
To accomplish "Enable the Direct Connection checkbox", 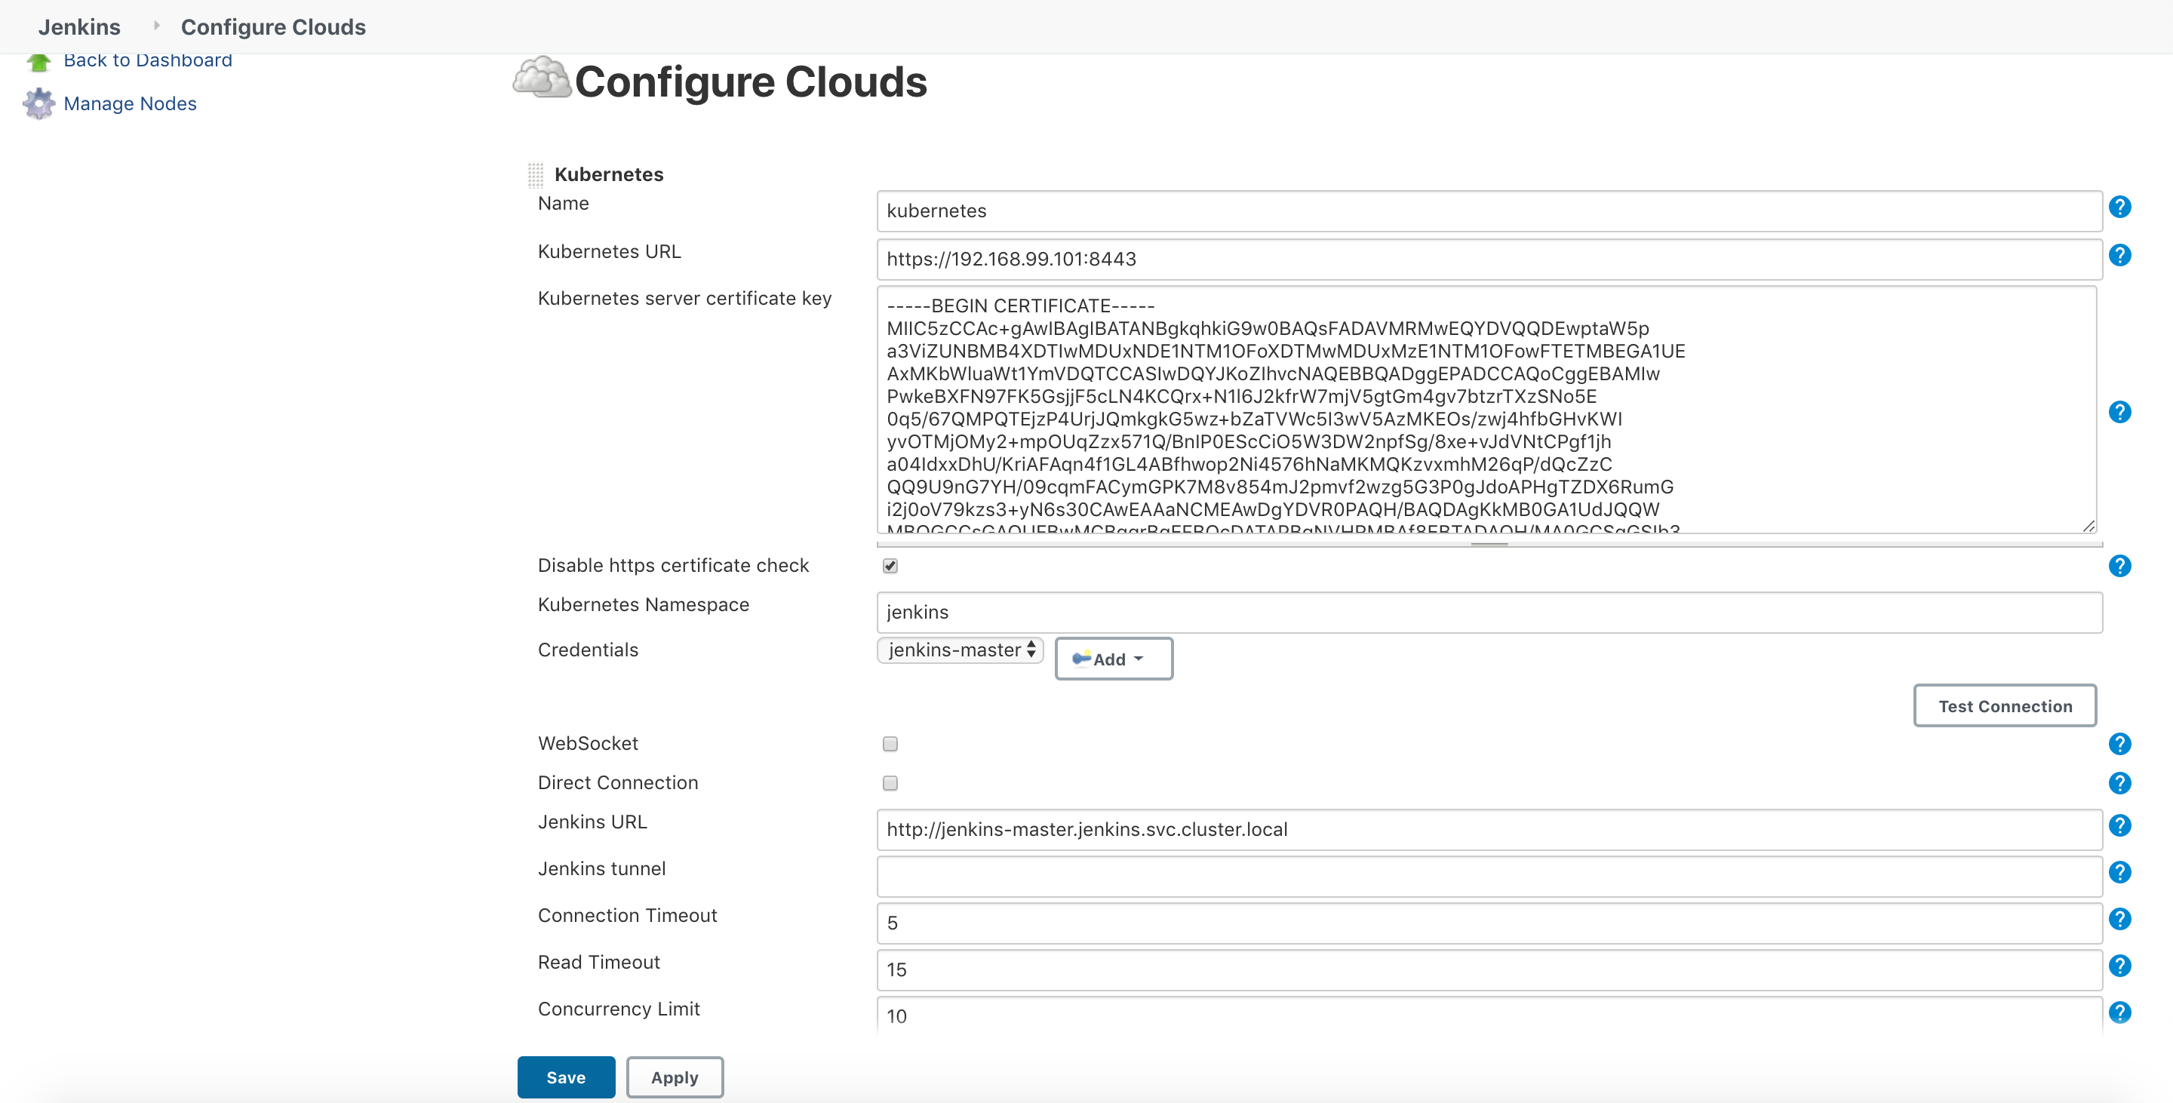I will 891,782.
